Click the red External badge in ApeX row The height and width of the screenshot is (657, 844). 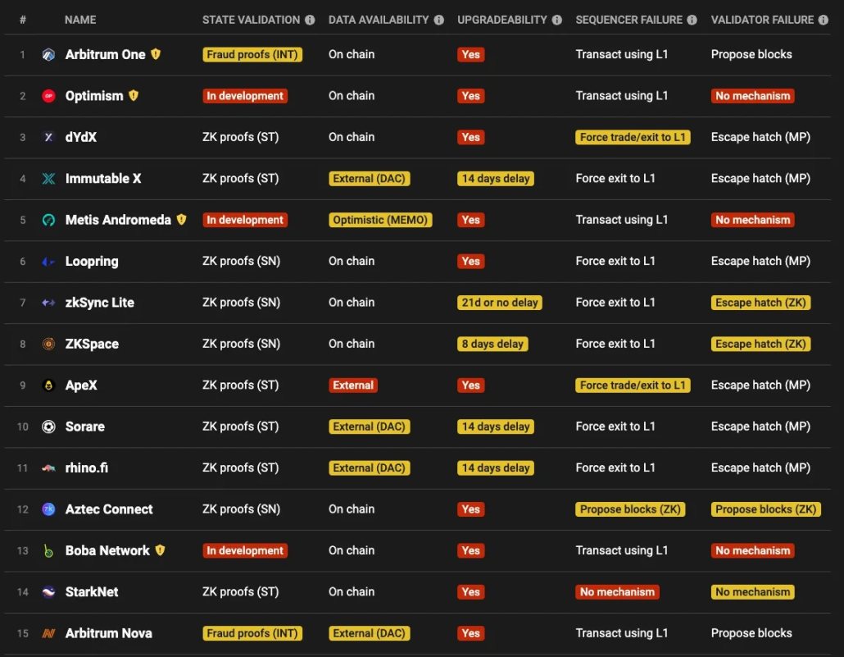pyautogui.click(x=353, y=386)
